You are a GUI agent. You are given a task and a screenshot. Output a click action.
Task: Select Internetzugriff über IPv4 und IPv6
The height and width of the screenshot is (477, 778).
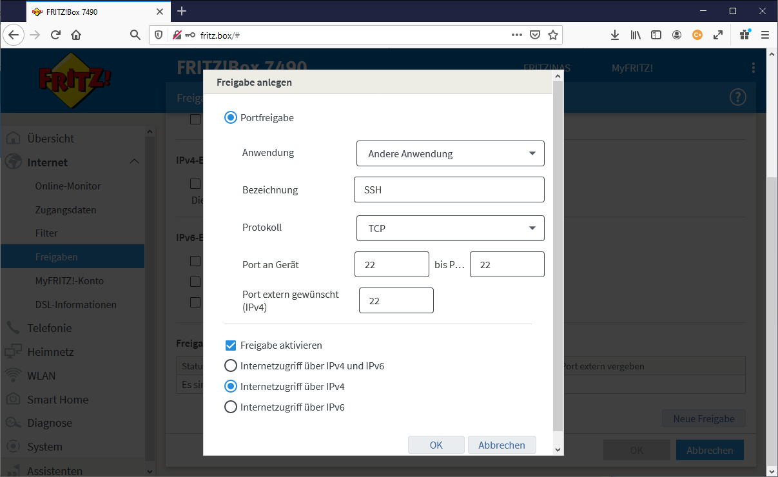click(x=230, y=366)
